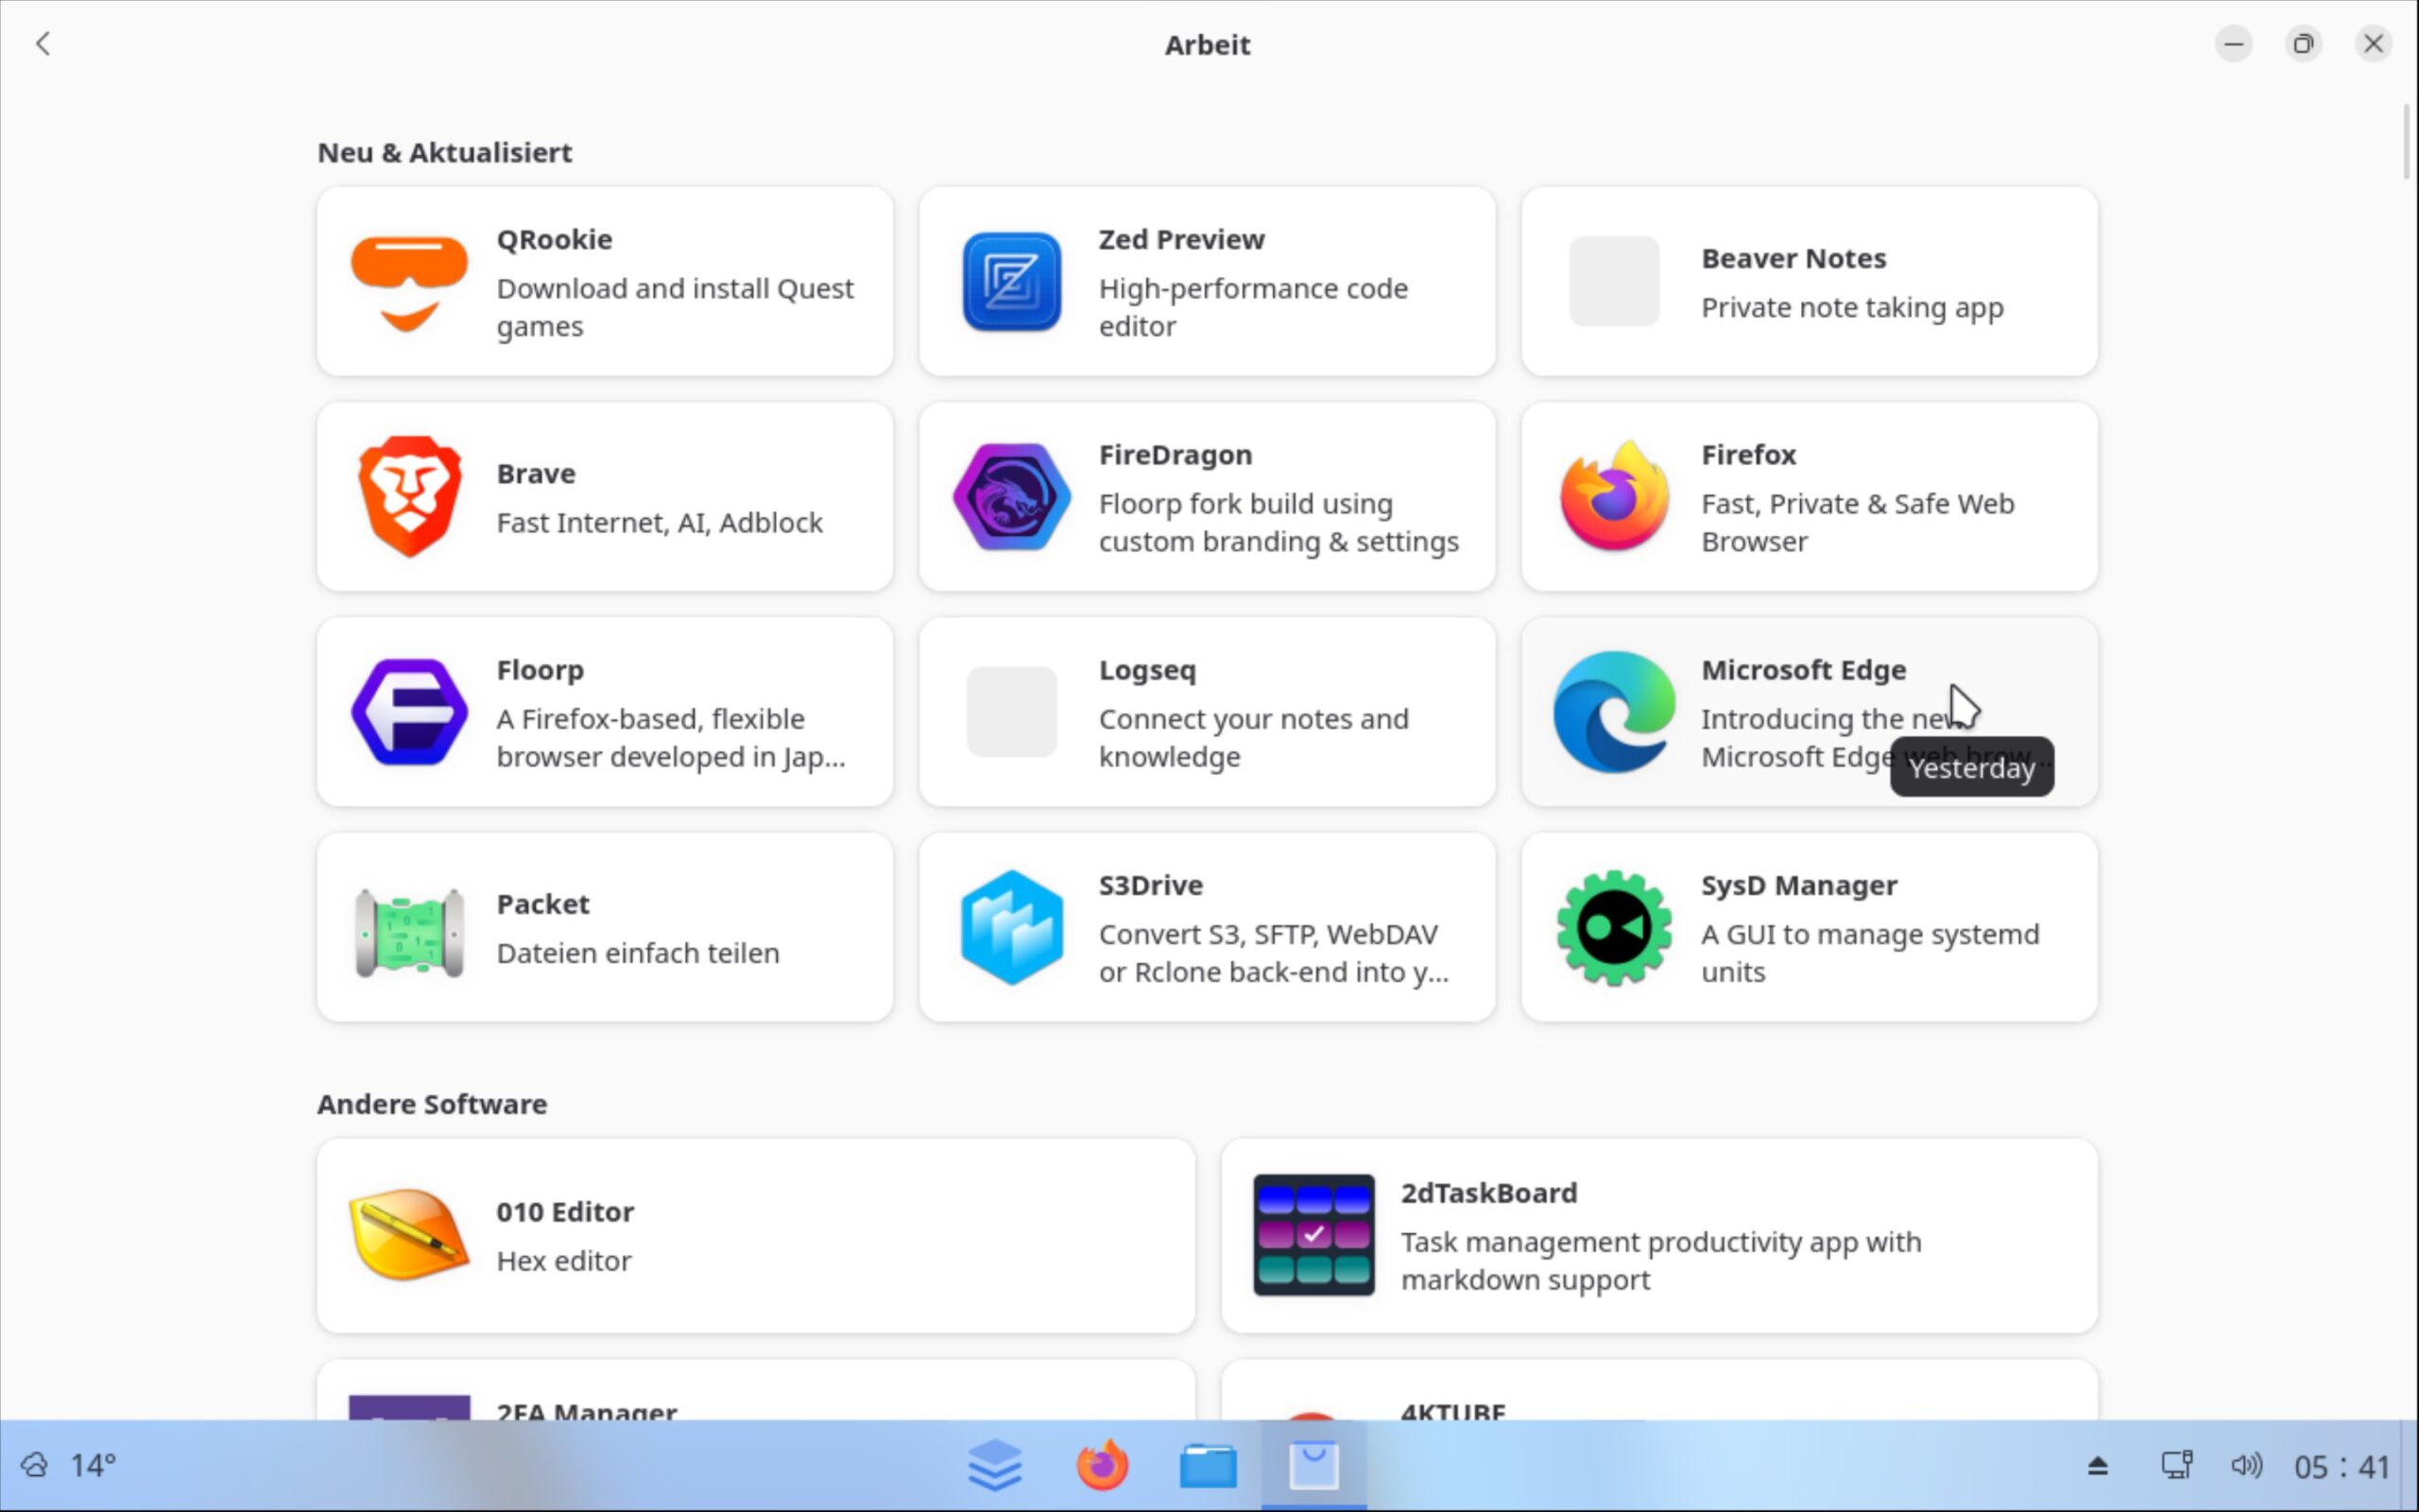Screen dimensions: 2419x1512
Task: Click the Arbeit window title
Action: tap(1208, 45)
